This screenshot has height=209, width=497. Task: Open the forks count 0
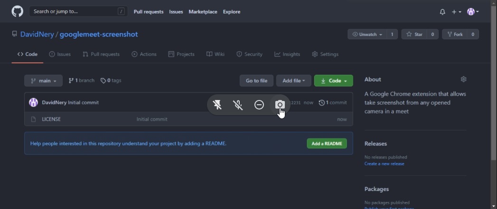473,34
